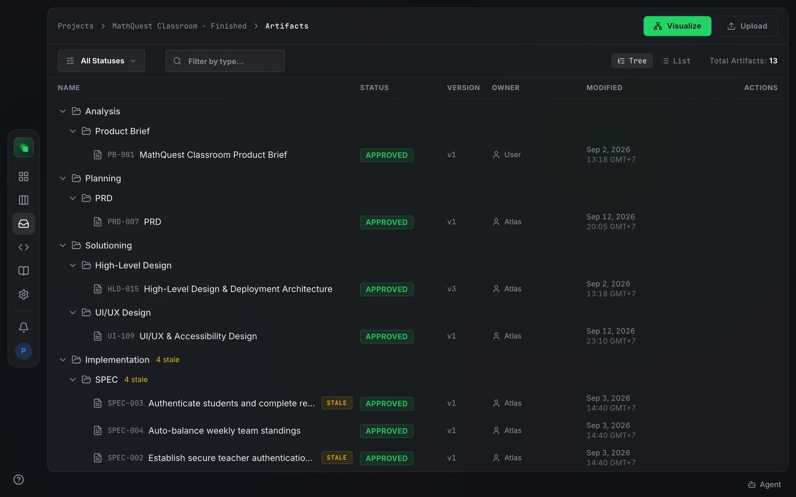Viewport: 796px width, 497px height.
Task: Click the green app logo icon in sidebar
Action: (x=24, y=147)
